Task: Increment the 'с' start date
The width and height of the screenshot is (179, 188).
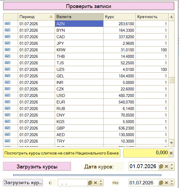Action: tap(101, 181)
